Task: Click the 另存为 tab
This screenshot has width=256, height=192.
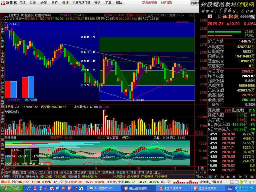Action: coord(33,172)
